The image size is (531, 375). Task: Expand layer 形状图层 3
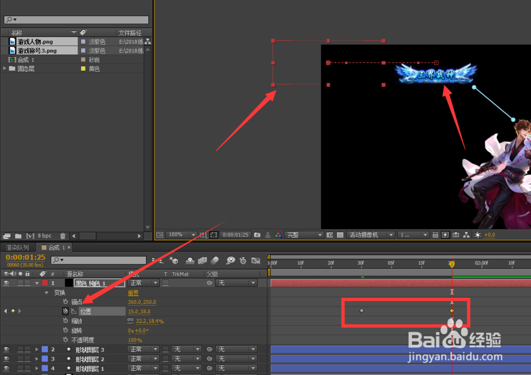click(37, 350)
